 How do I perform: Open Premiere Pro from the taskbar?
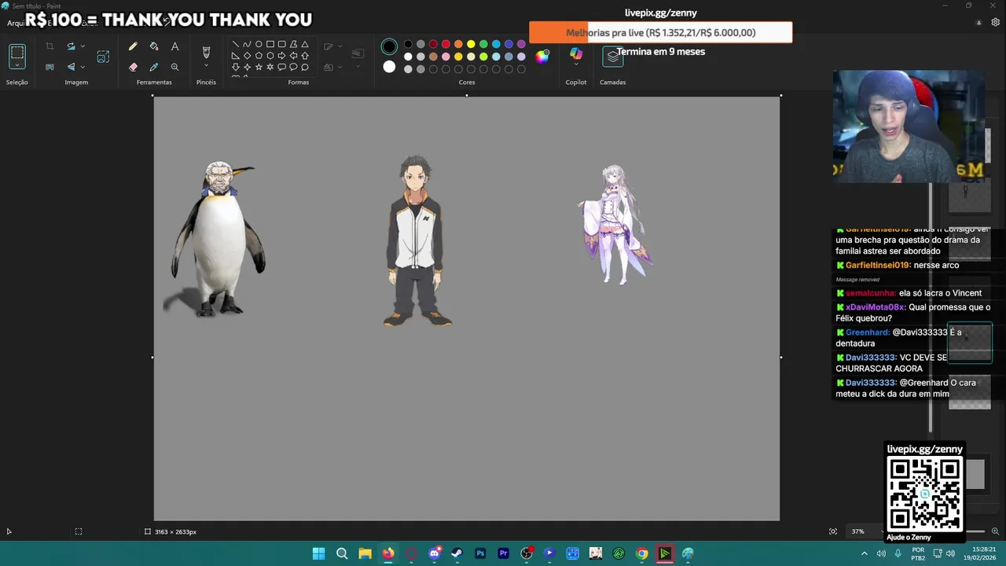504,553
